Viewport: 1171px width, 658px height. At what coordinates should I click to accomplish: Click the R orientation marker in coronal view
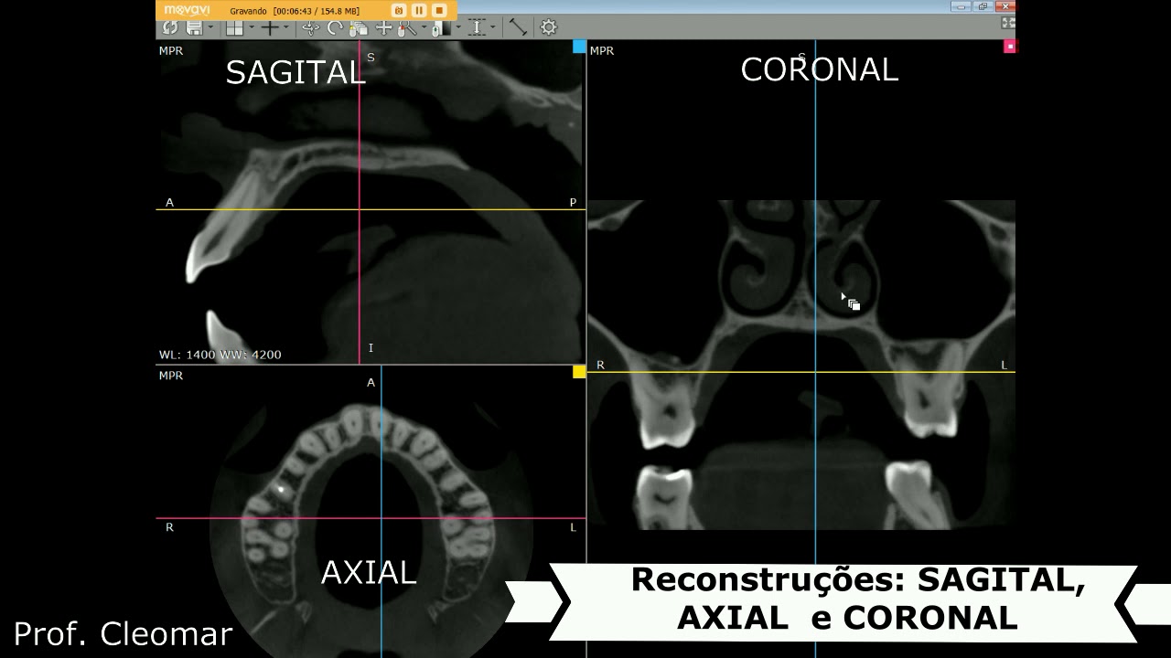coord(601,365)
